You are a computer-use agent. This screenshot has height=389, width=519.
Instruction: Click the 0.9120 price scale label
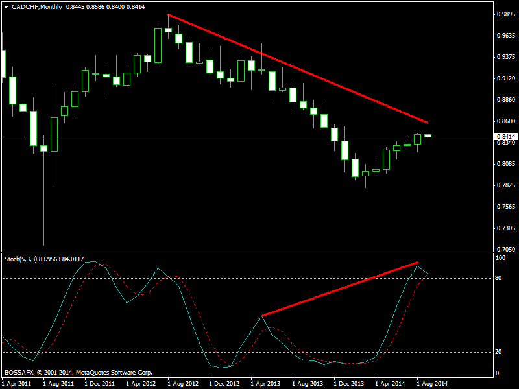(x=506, y=78)
